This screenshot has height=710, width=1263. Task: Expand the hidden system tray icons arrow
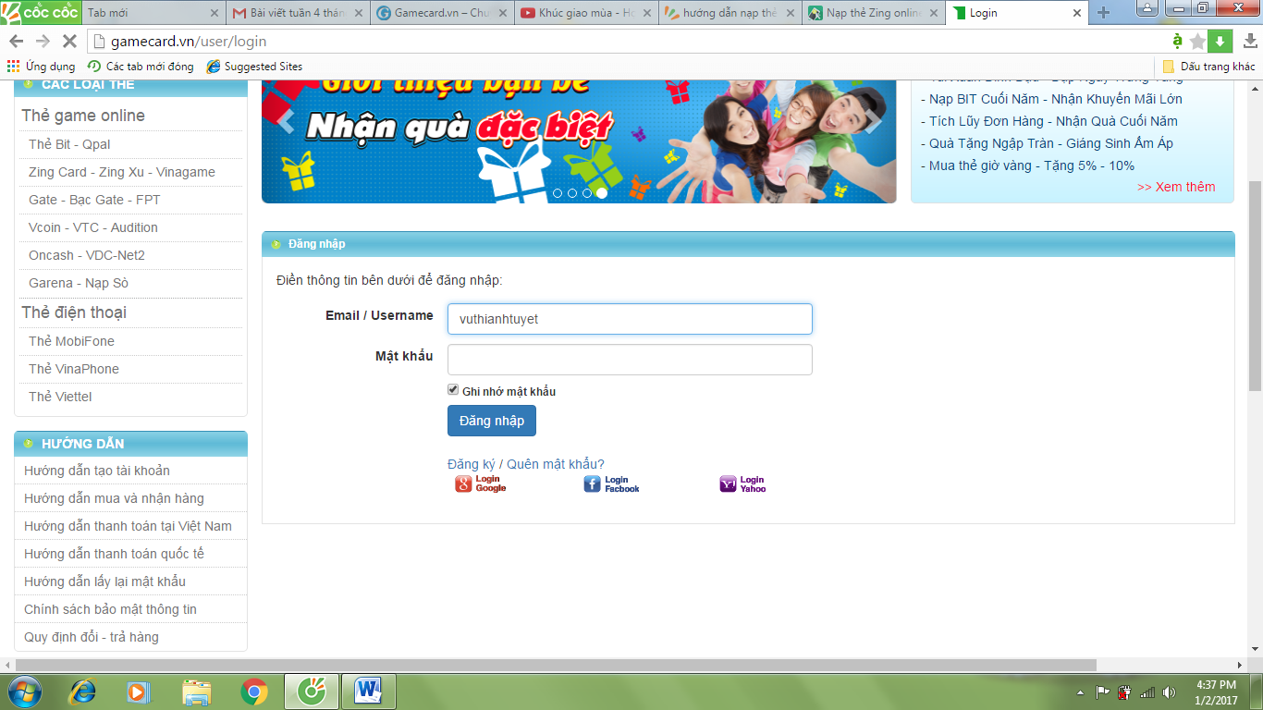[x=1081, y=692]
